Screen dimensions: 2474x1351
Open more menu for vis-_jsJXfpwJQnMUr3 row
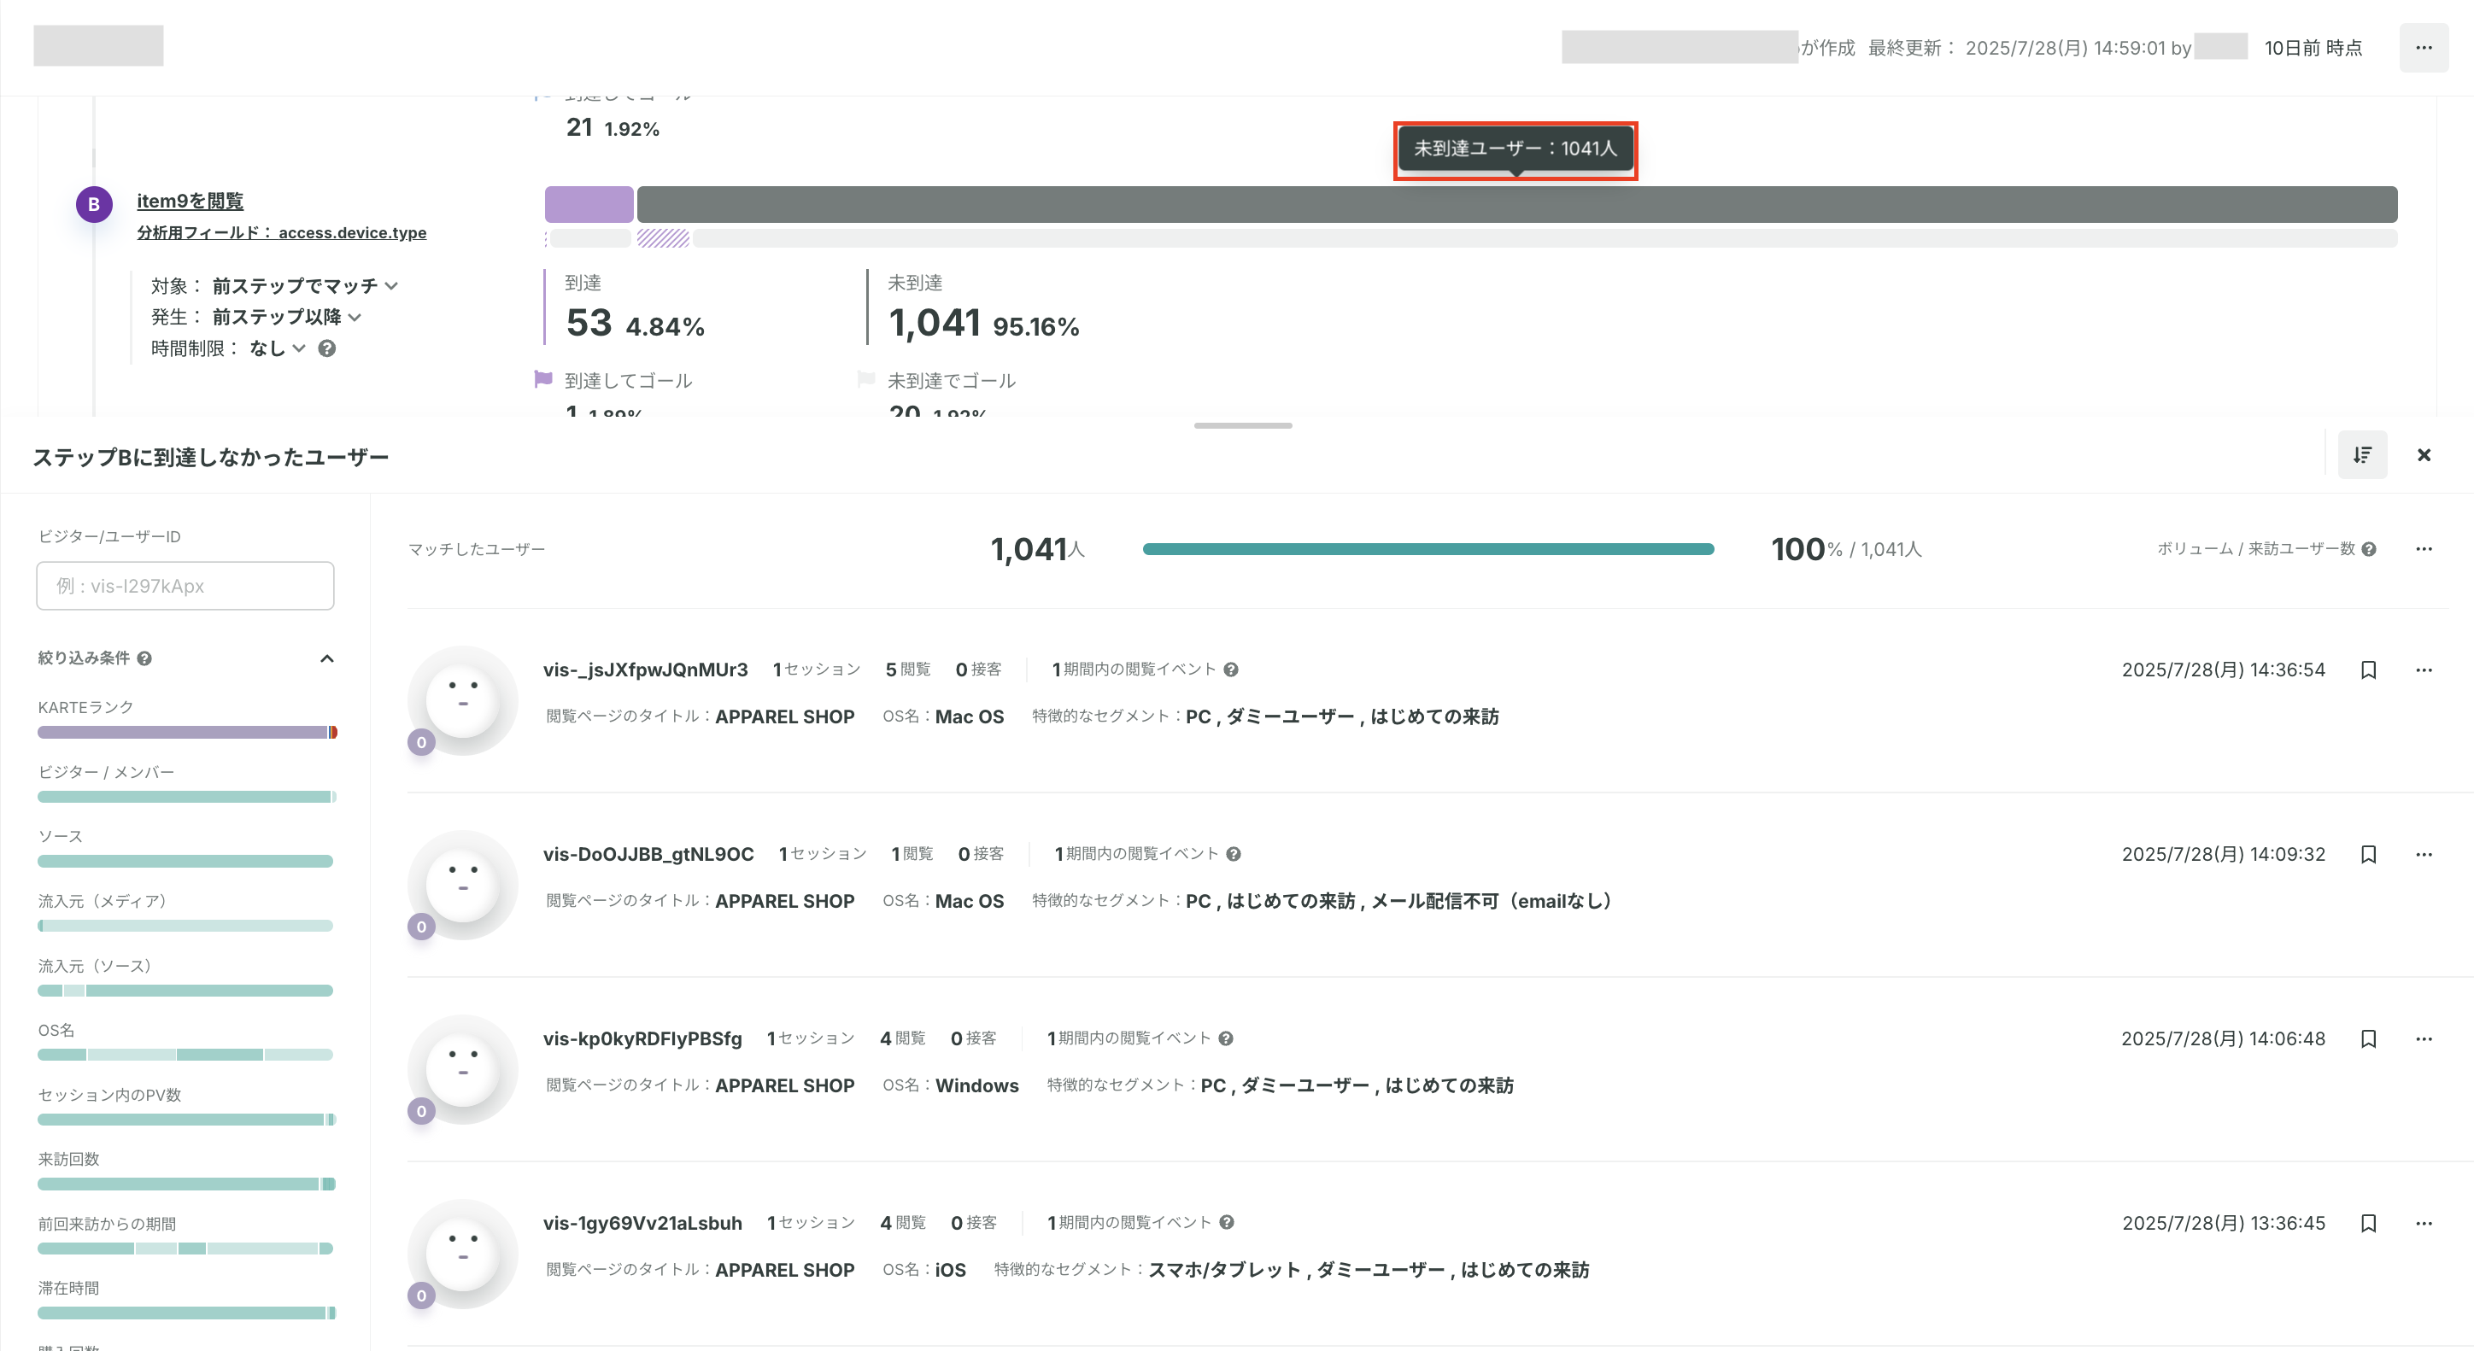[2423, 670]
